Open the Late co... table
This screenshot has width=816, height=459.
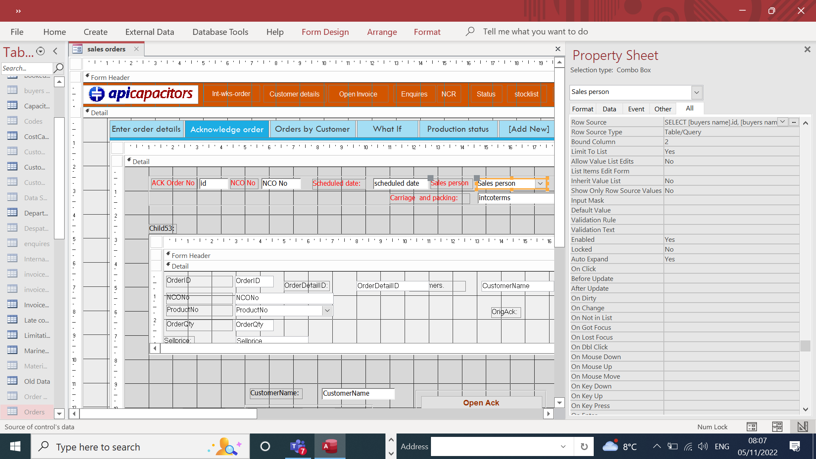pyautogui.click(x=29, y=320)
